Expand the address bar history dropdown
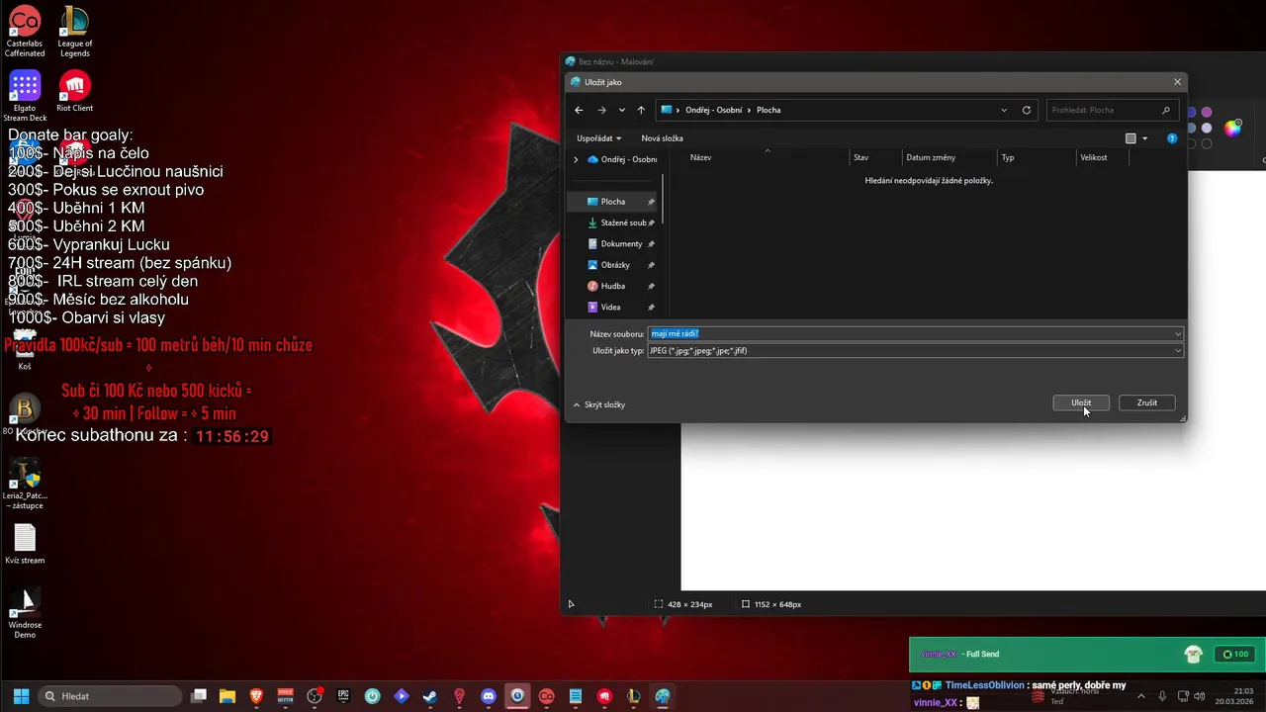 click(1004, 110)
